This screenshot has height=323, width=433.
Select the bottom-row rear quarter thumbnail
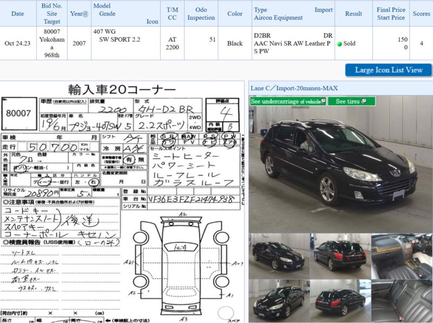point(340,301)
